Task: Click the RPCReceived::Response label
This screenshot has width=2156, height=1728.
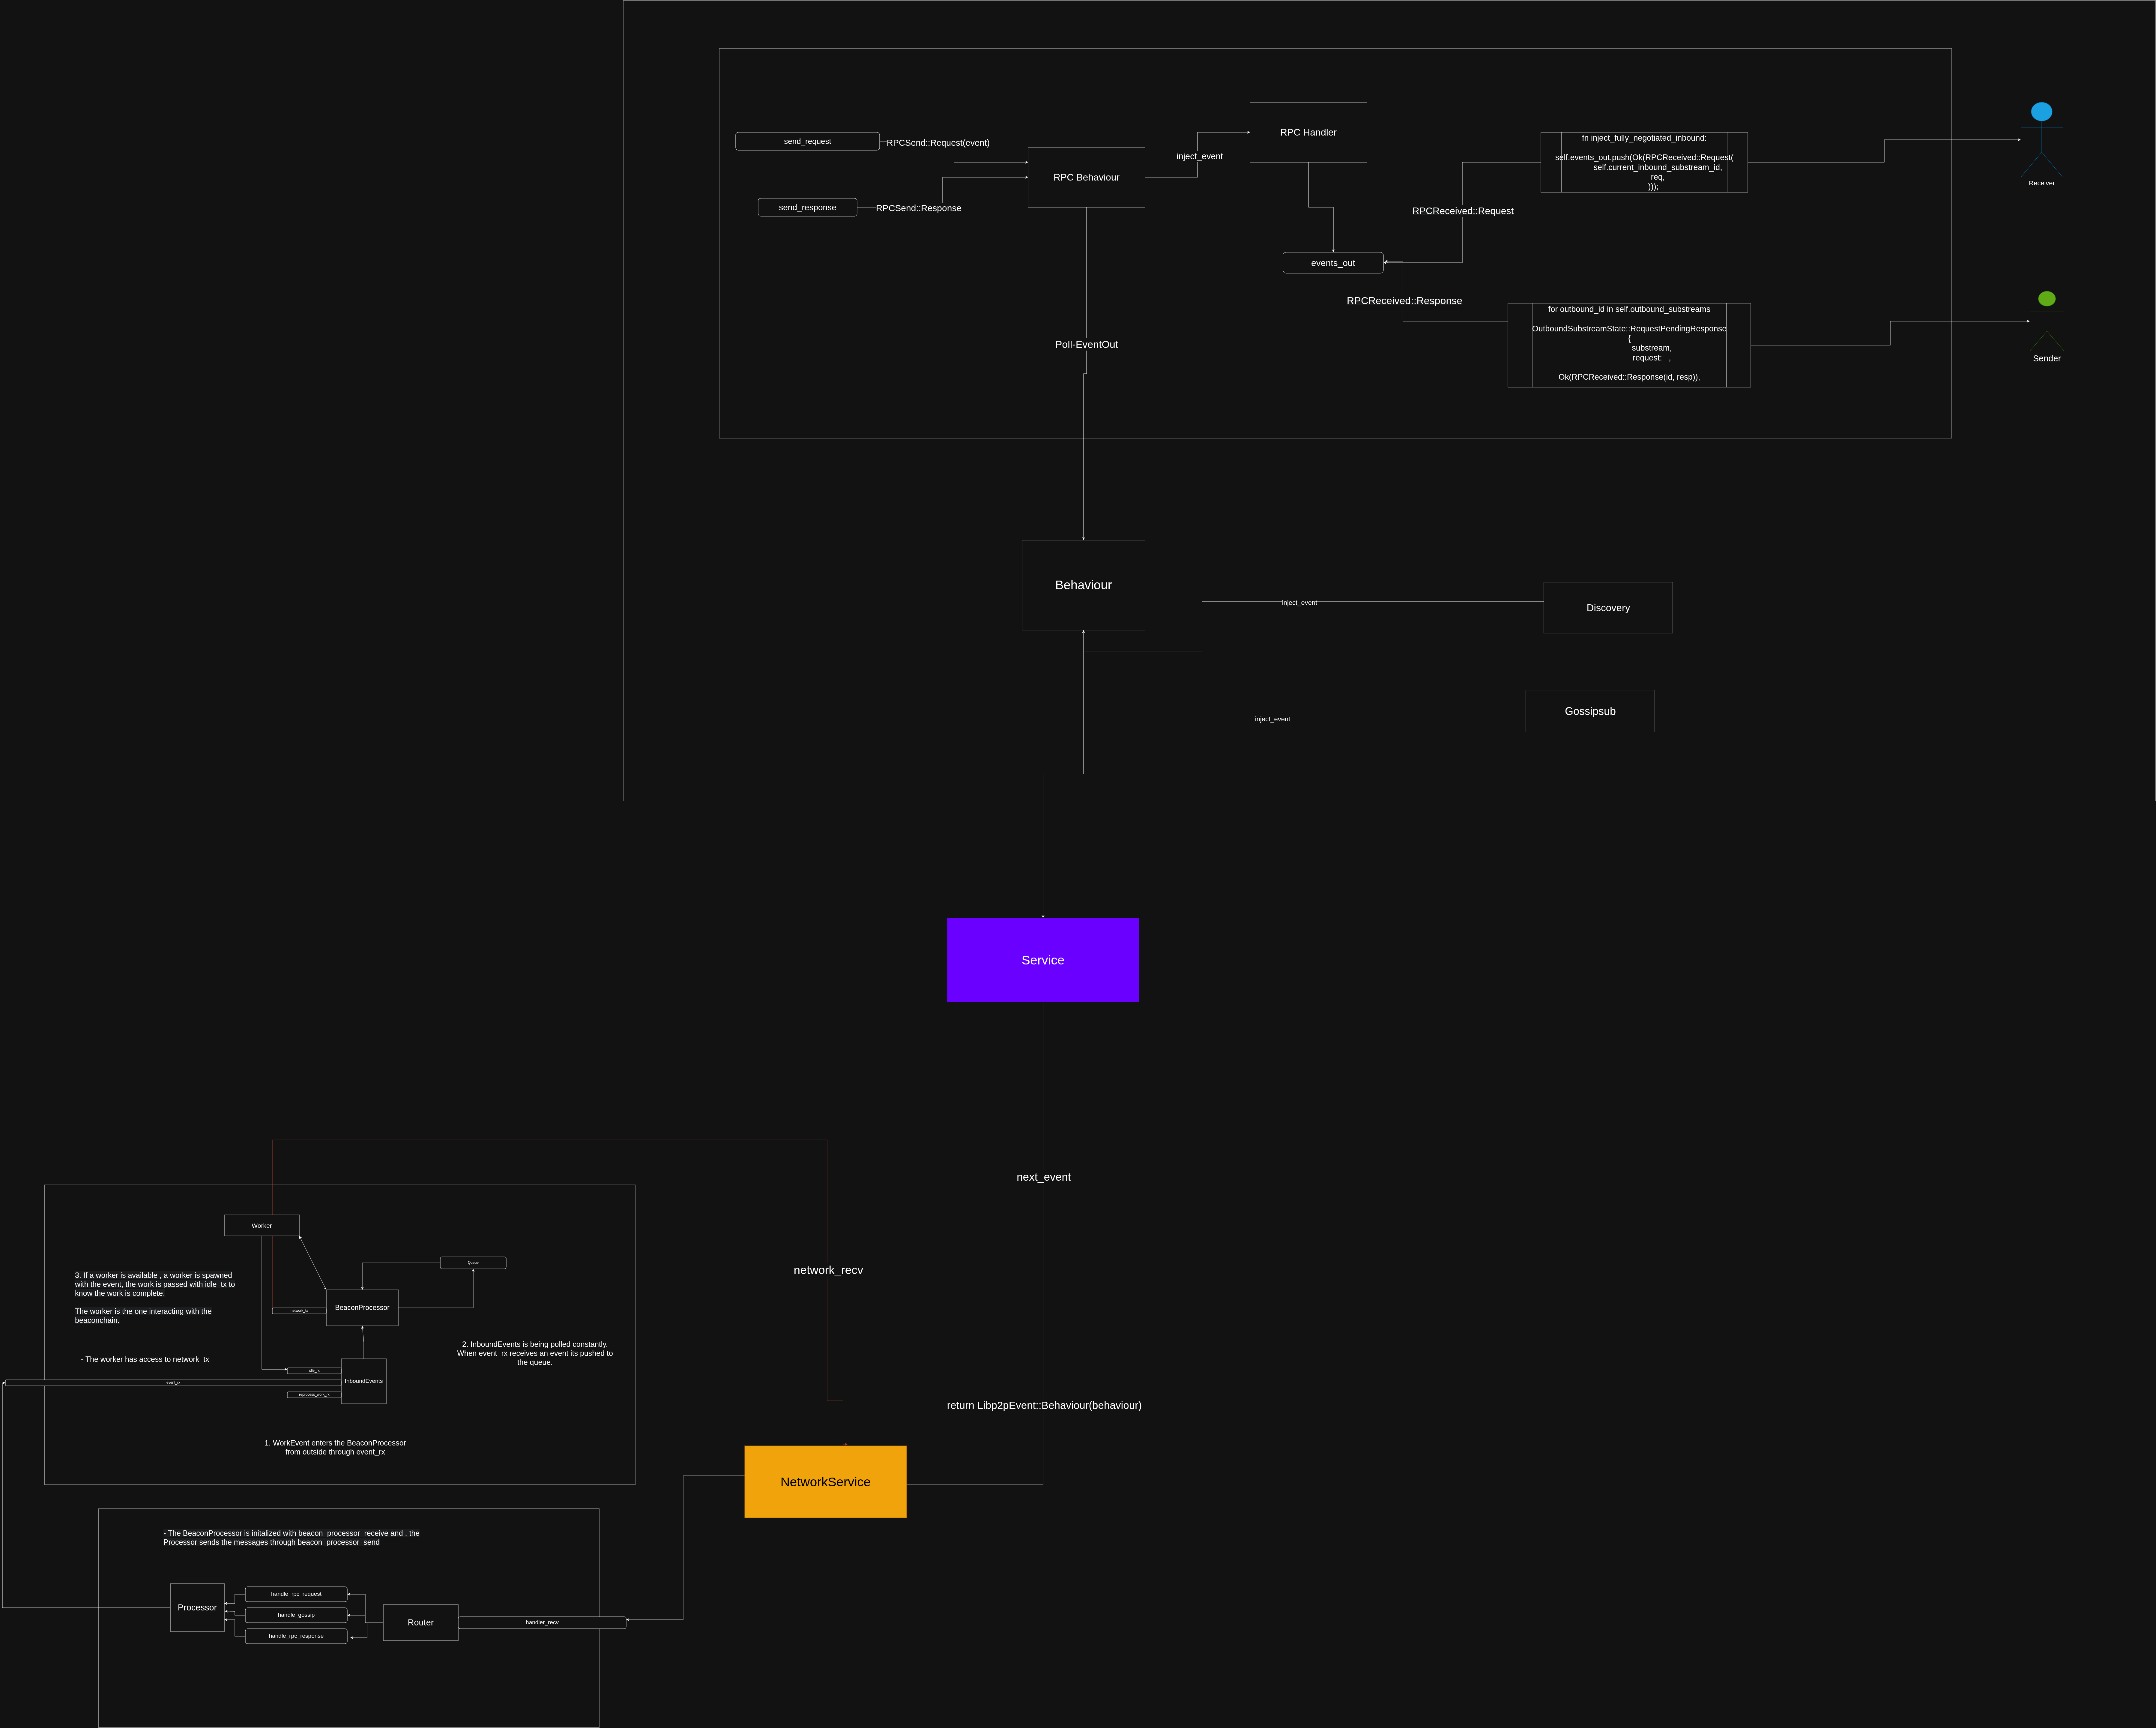Action: [1404, 301]
